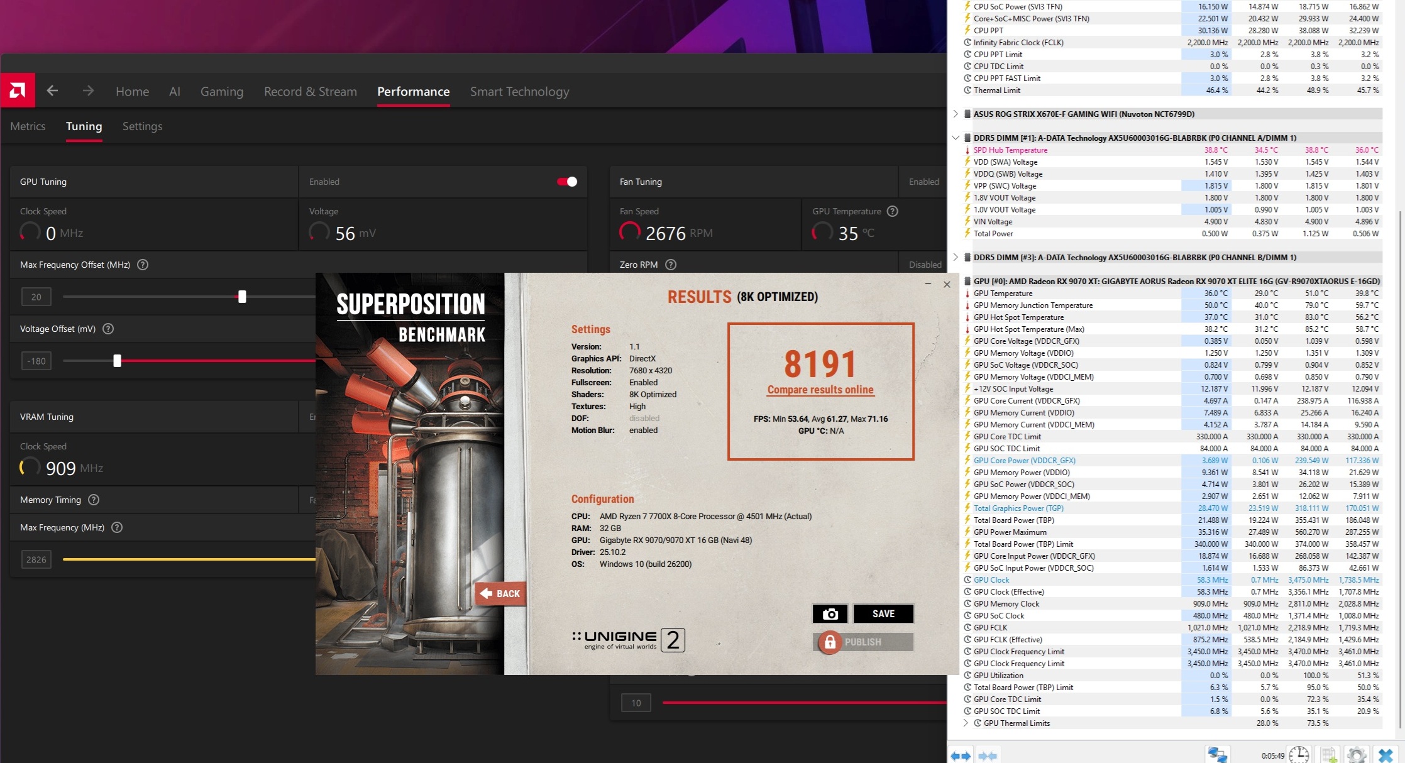Image resolution: width=1405 pixels, height=763 pixels.
Task: Expand the ASUS ROG STRIX X670E-F node
Action: 956,114
